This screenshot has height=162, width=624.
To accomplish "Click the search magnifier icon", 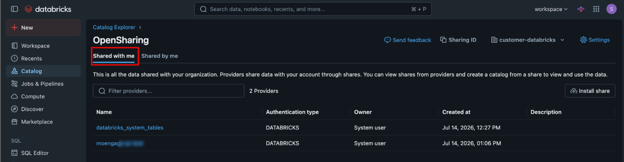I will 203,9.
